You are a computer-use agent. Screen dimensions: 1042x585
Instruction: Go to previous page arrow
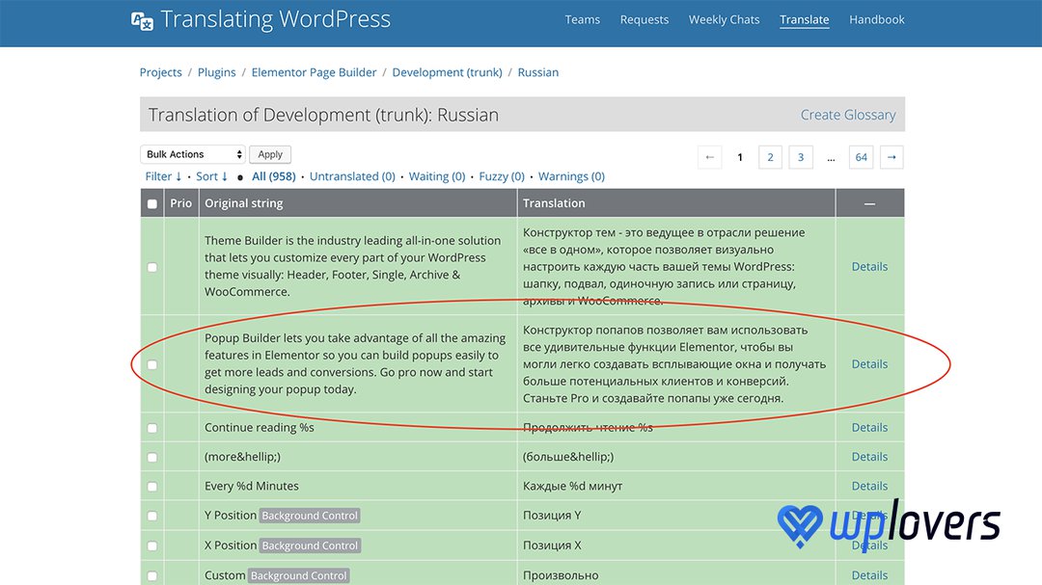coord(710,157)
